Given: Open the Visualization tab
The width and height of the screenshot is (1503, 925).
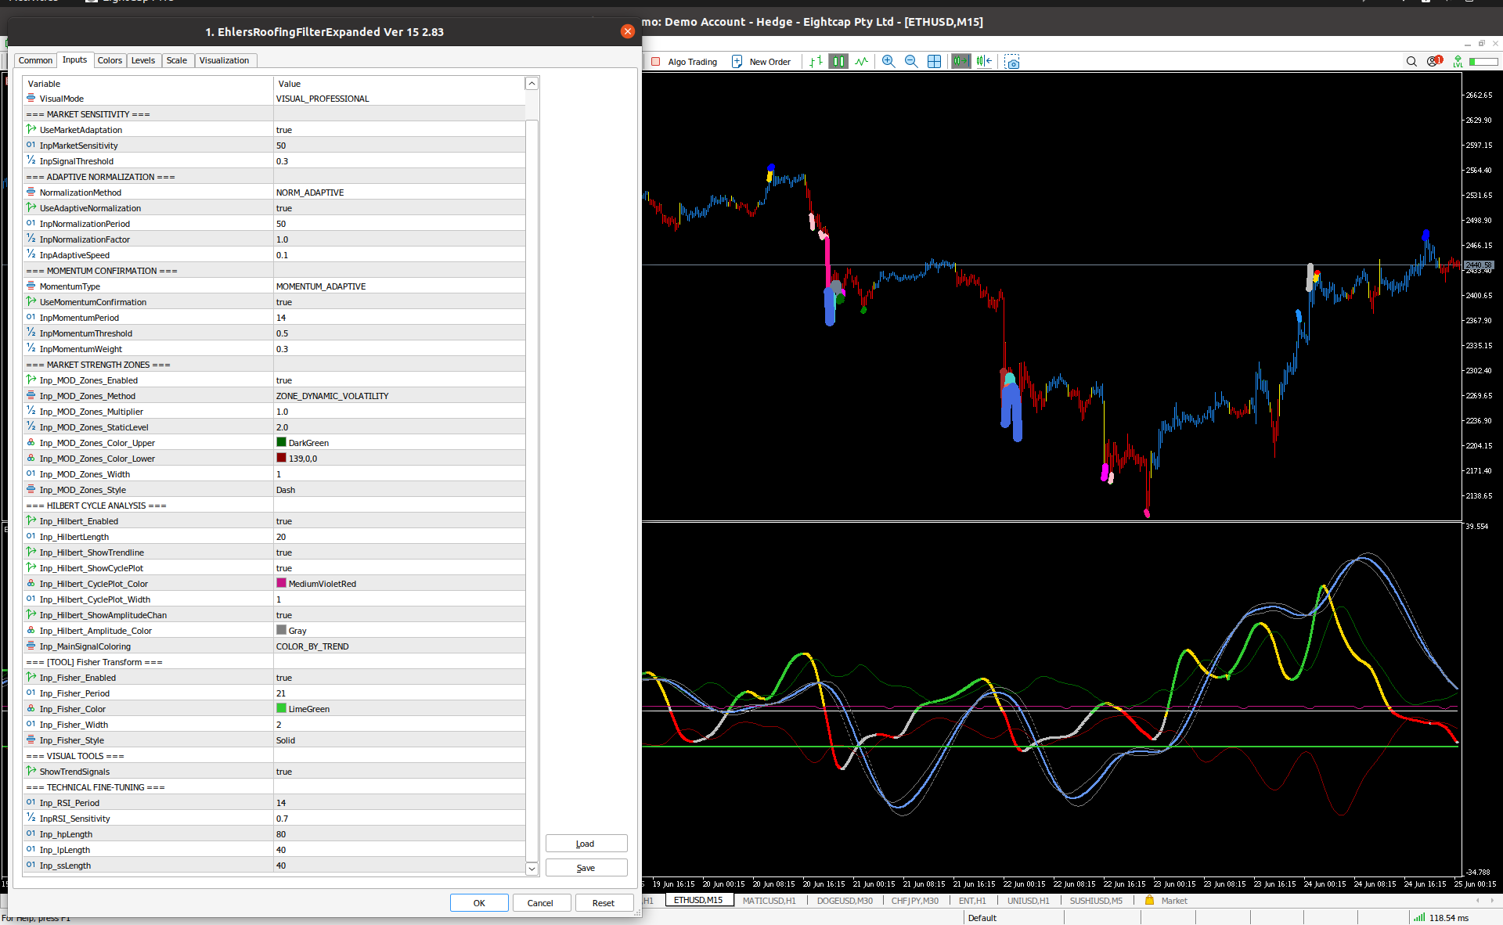Looking at the screenshot, I should [224, 60].
